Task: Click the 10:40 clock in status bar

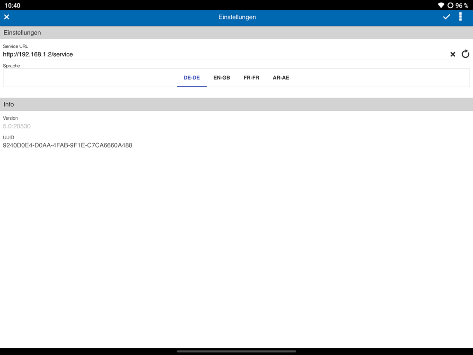Action: 12,5
